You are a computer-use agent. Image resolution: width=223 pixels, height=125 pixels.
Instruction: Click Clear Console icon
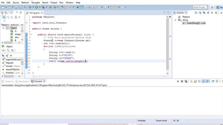coord(191,81)
